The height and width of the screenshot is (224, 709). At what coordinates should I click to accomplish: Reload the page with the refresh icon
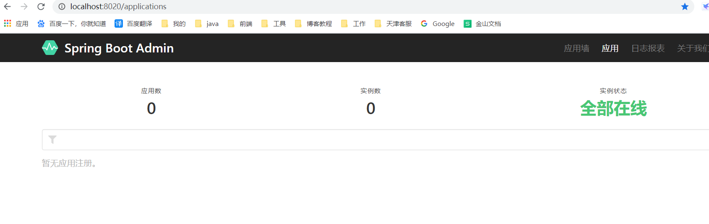[x=41, y=7]
